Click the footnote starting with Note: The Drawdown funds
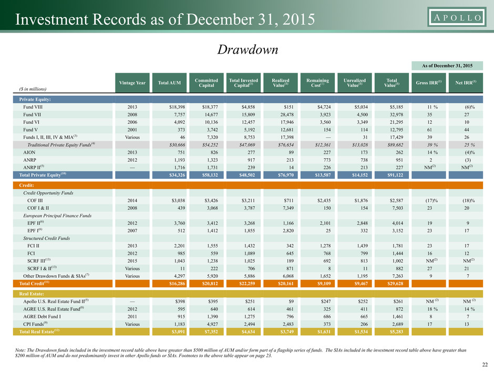 pyautogui.click(x=241, y=353)
